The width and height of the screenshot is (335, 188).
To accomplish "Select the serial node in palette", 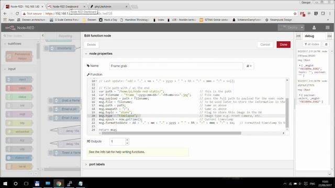I will [x=19, y=167].
